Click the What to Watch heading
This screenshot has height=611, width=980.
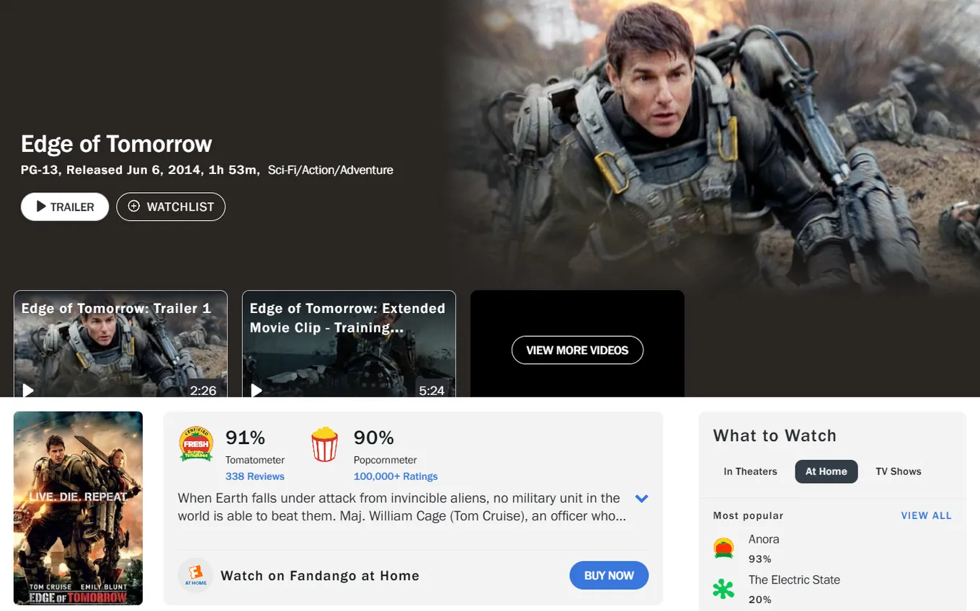tap(775, 435)
